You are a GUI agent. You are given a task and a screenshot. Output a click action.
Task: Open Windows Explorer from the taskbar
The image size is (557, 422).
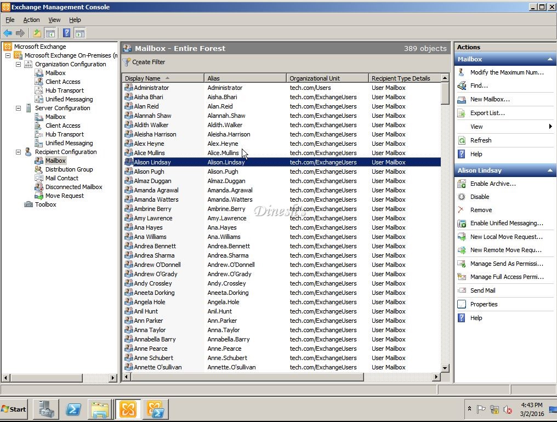pos(100,409)
